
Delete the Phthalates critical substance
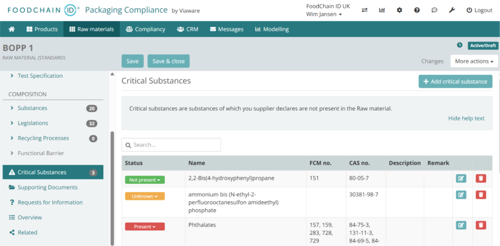click(x=481, y=225)
